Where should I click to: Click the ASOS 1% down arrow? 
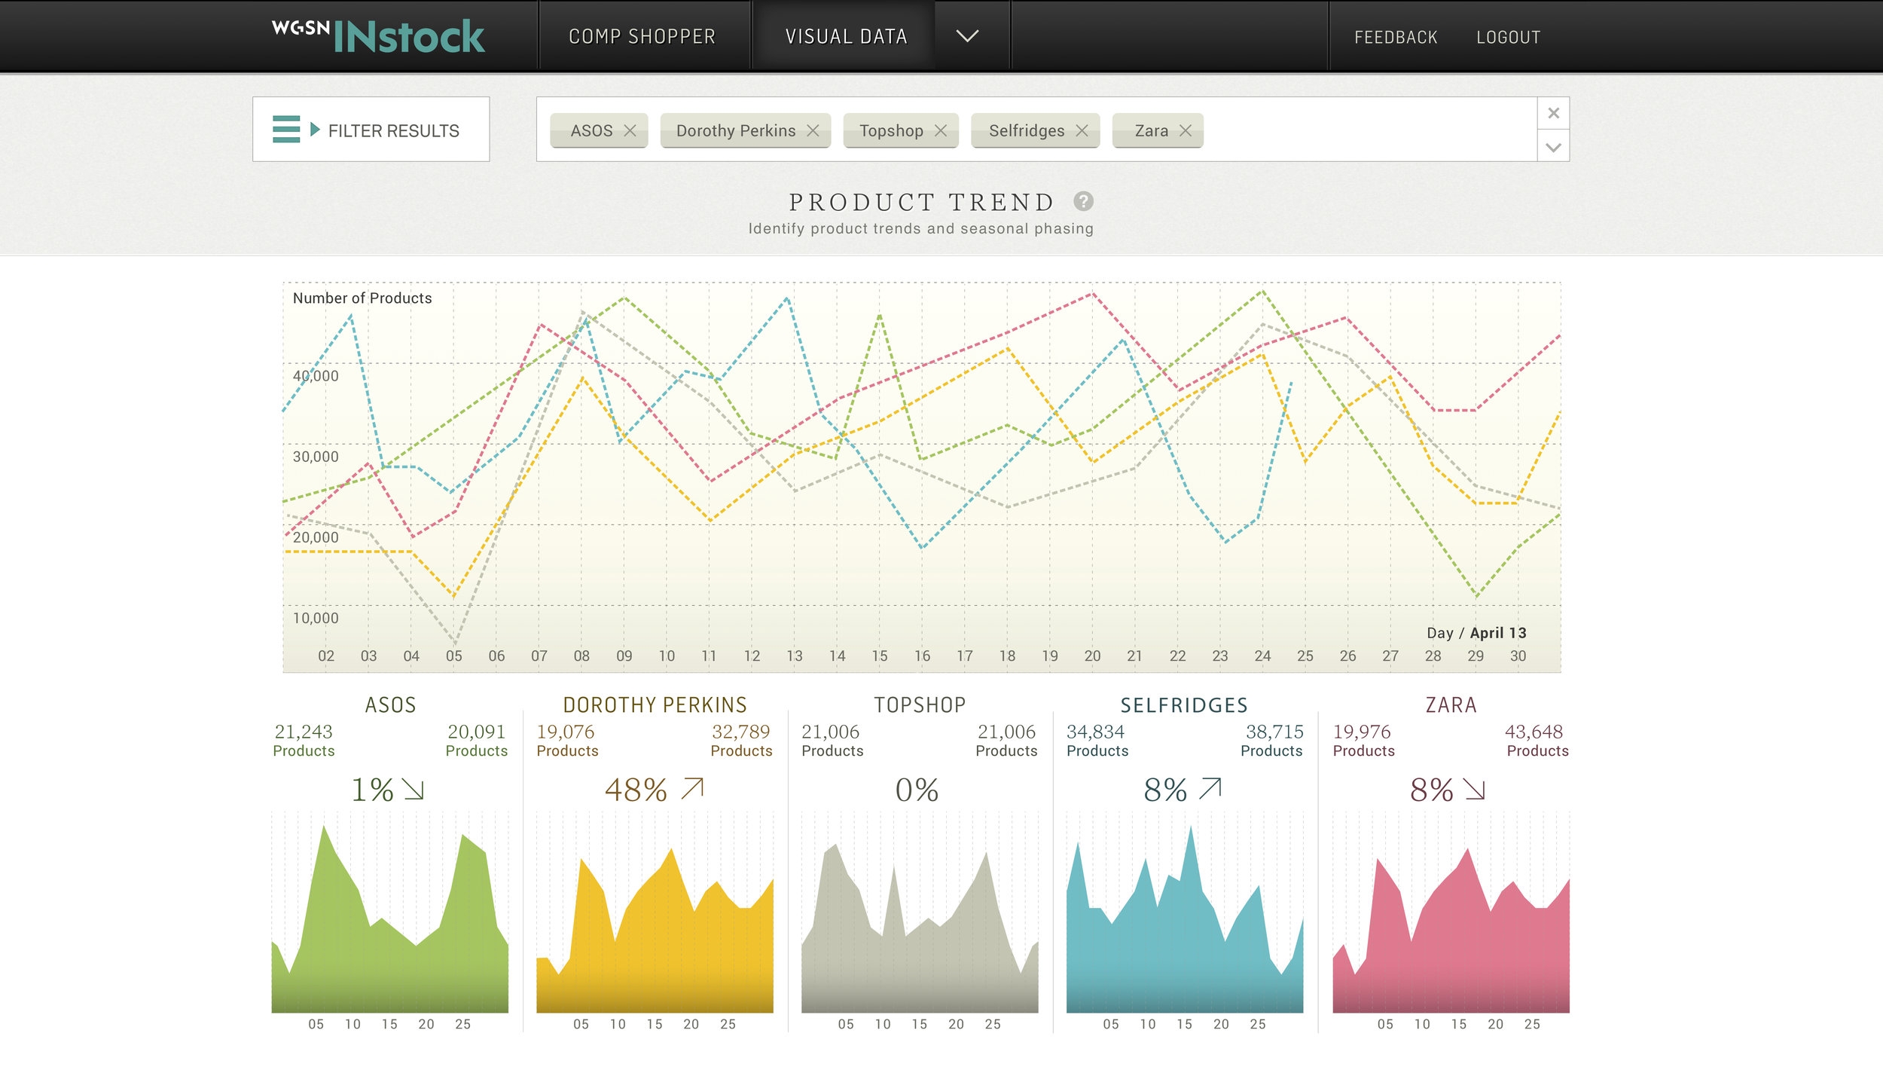[414, 789]
